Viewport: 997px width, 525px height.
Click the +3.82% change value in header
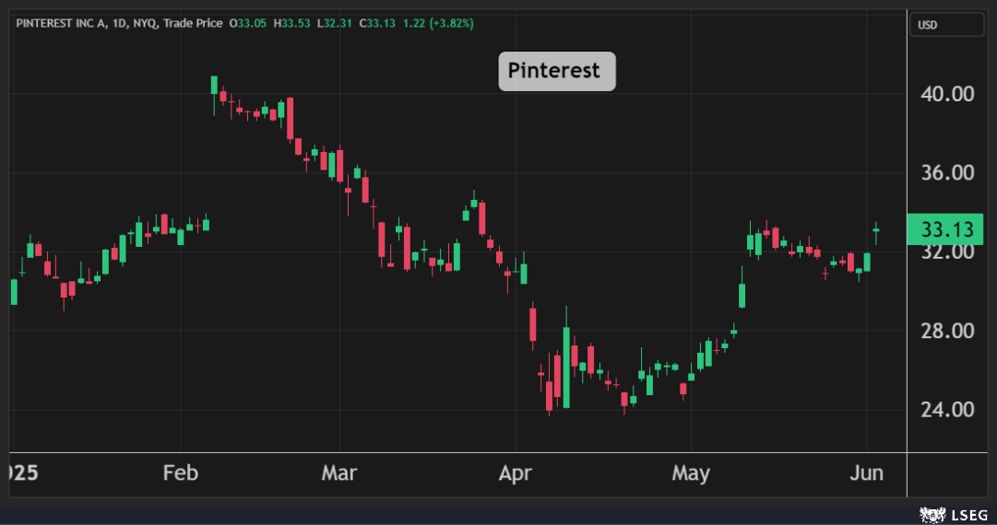pos(452,24)
